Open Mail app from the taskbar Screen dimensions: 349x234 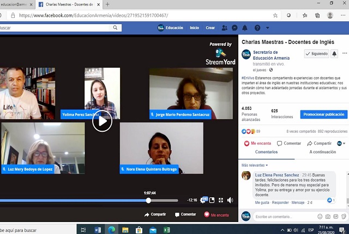pos(153,230)
